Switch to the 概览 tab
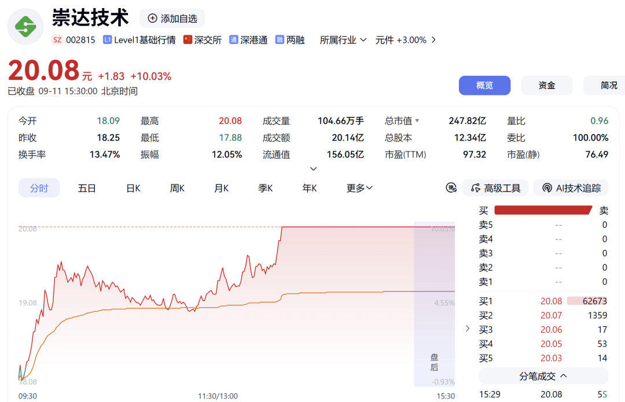Screen dimensions: 625x402 tap(484, 85)
